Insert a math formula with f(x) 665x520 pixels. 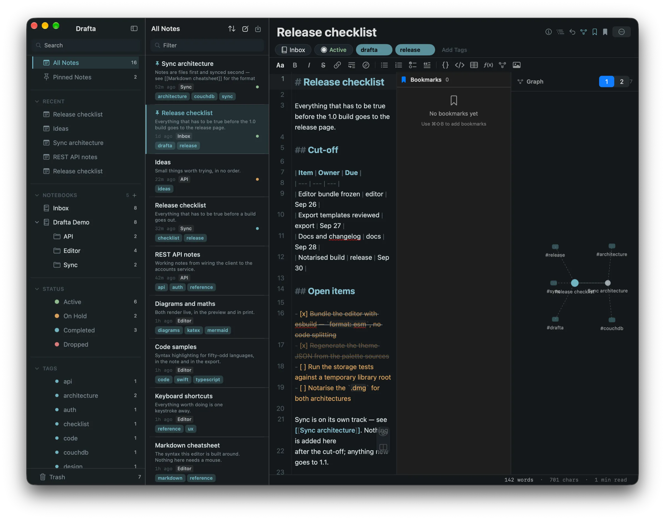point(488,65)
